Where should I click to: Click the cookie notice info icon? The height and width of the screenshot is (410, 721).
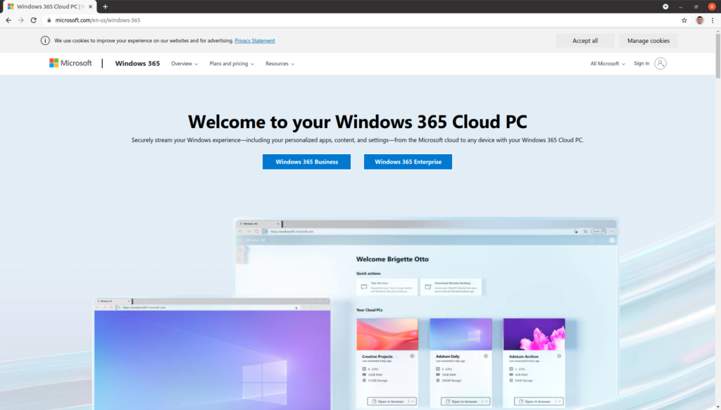45,40
